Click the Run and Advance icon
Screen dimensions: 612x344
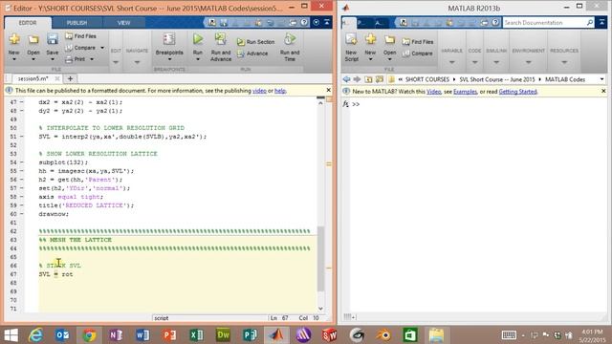coord(221,39)
